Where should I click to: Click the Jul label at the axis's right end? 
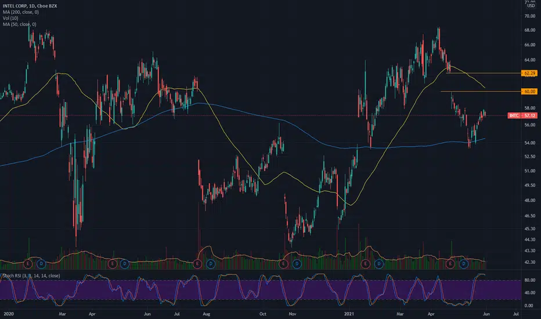516,314
